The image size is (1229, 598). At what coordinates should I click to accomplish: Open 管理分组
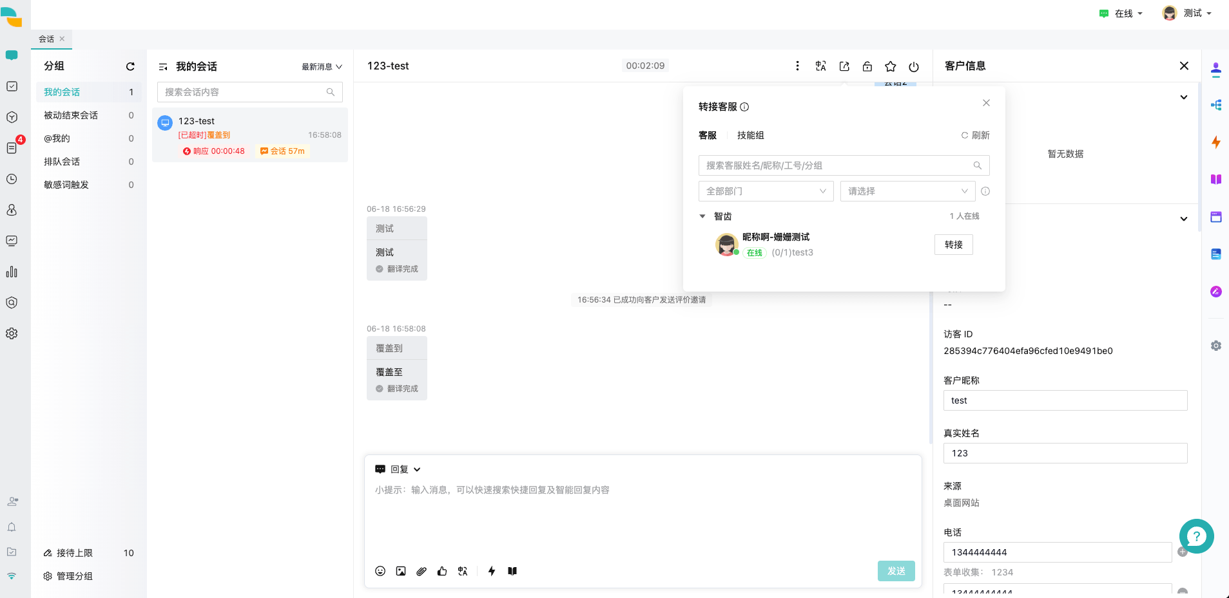[68, 576]
